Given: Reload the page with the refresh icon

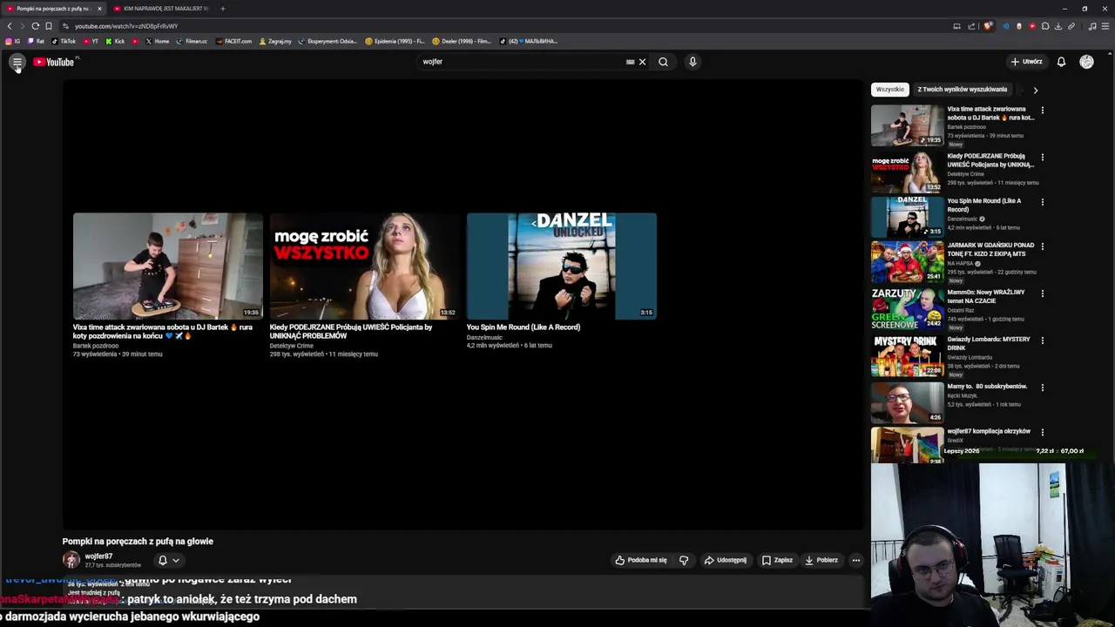Looking at the screenshot, I should click(x=35, y=26).
